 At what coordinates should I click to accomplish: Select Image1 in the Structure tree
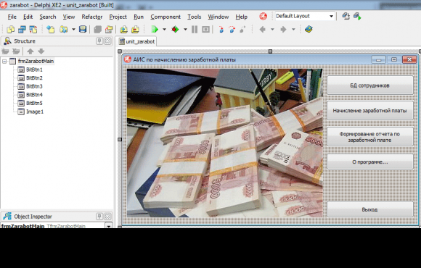point(35,112)
